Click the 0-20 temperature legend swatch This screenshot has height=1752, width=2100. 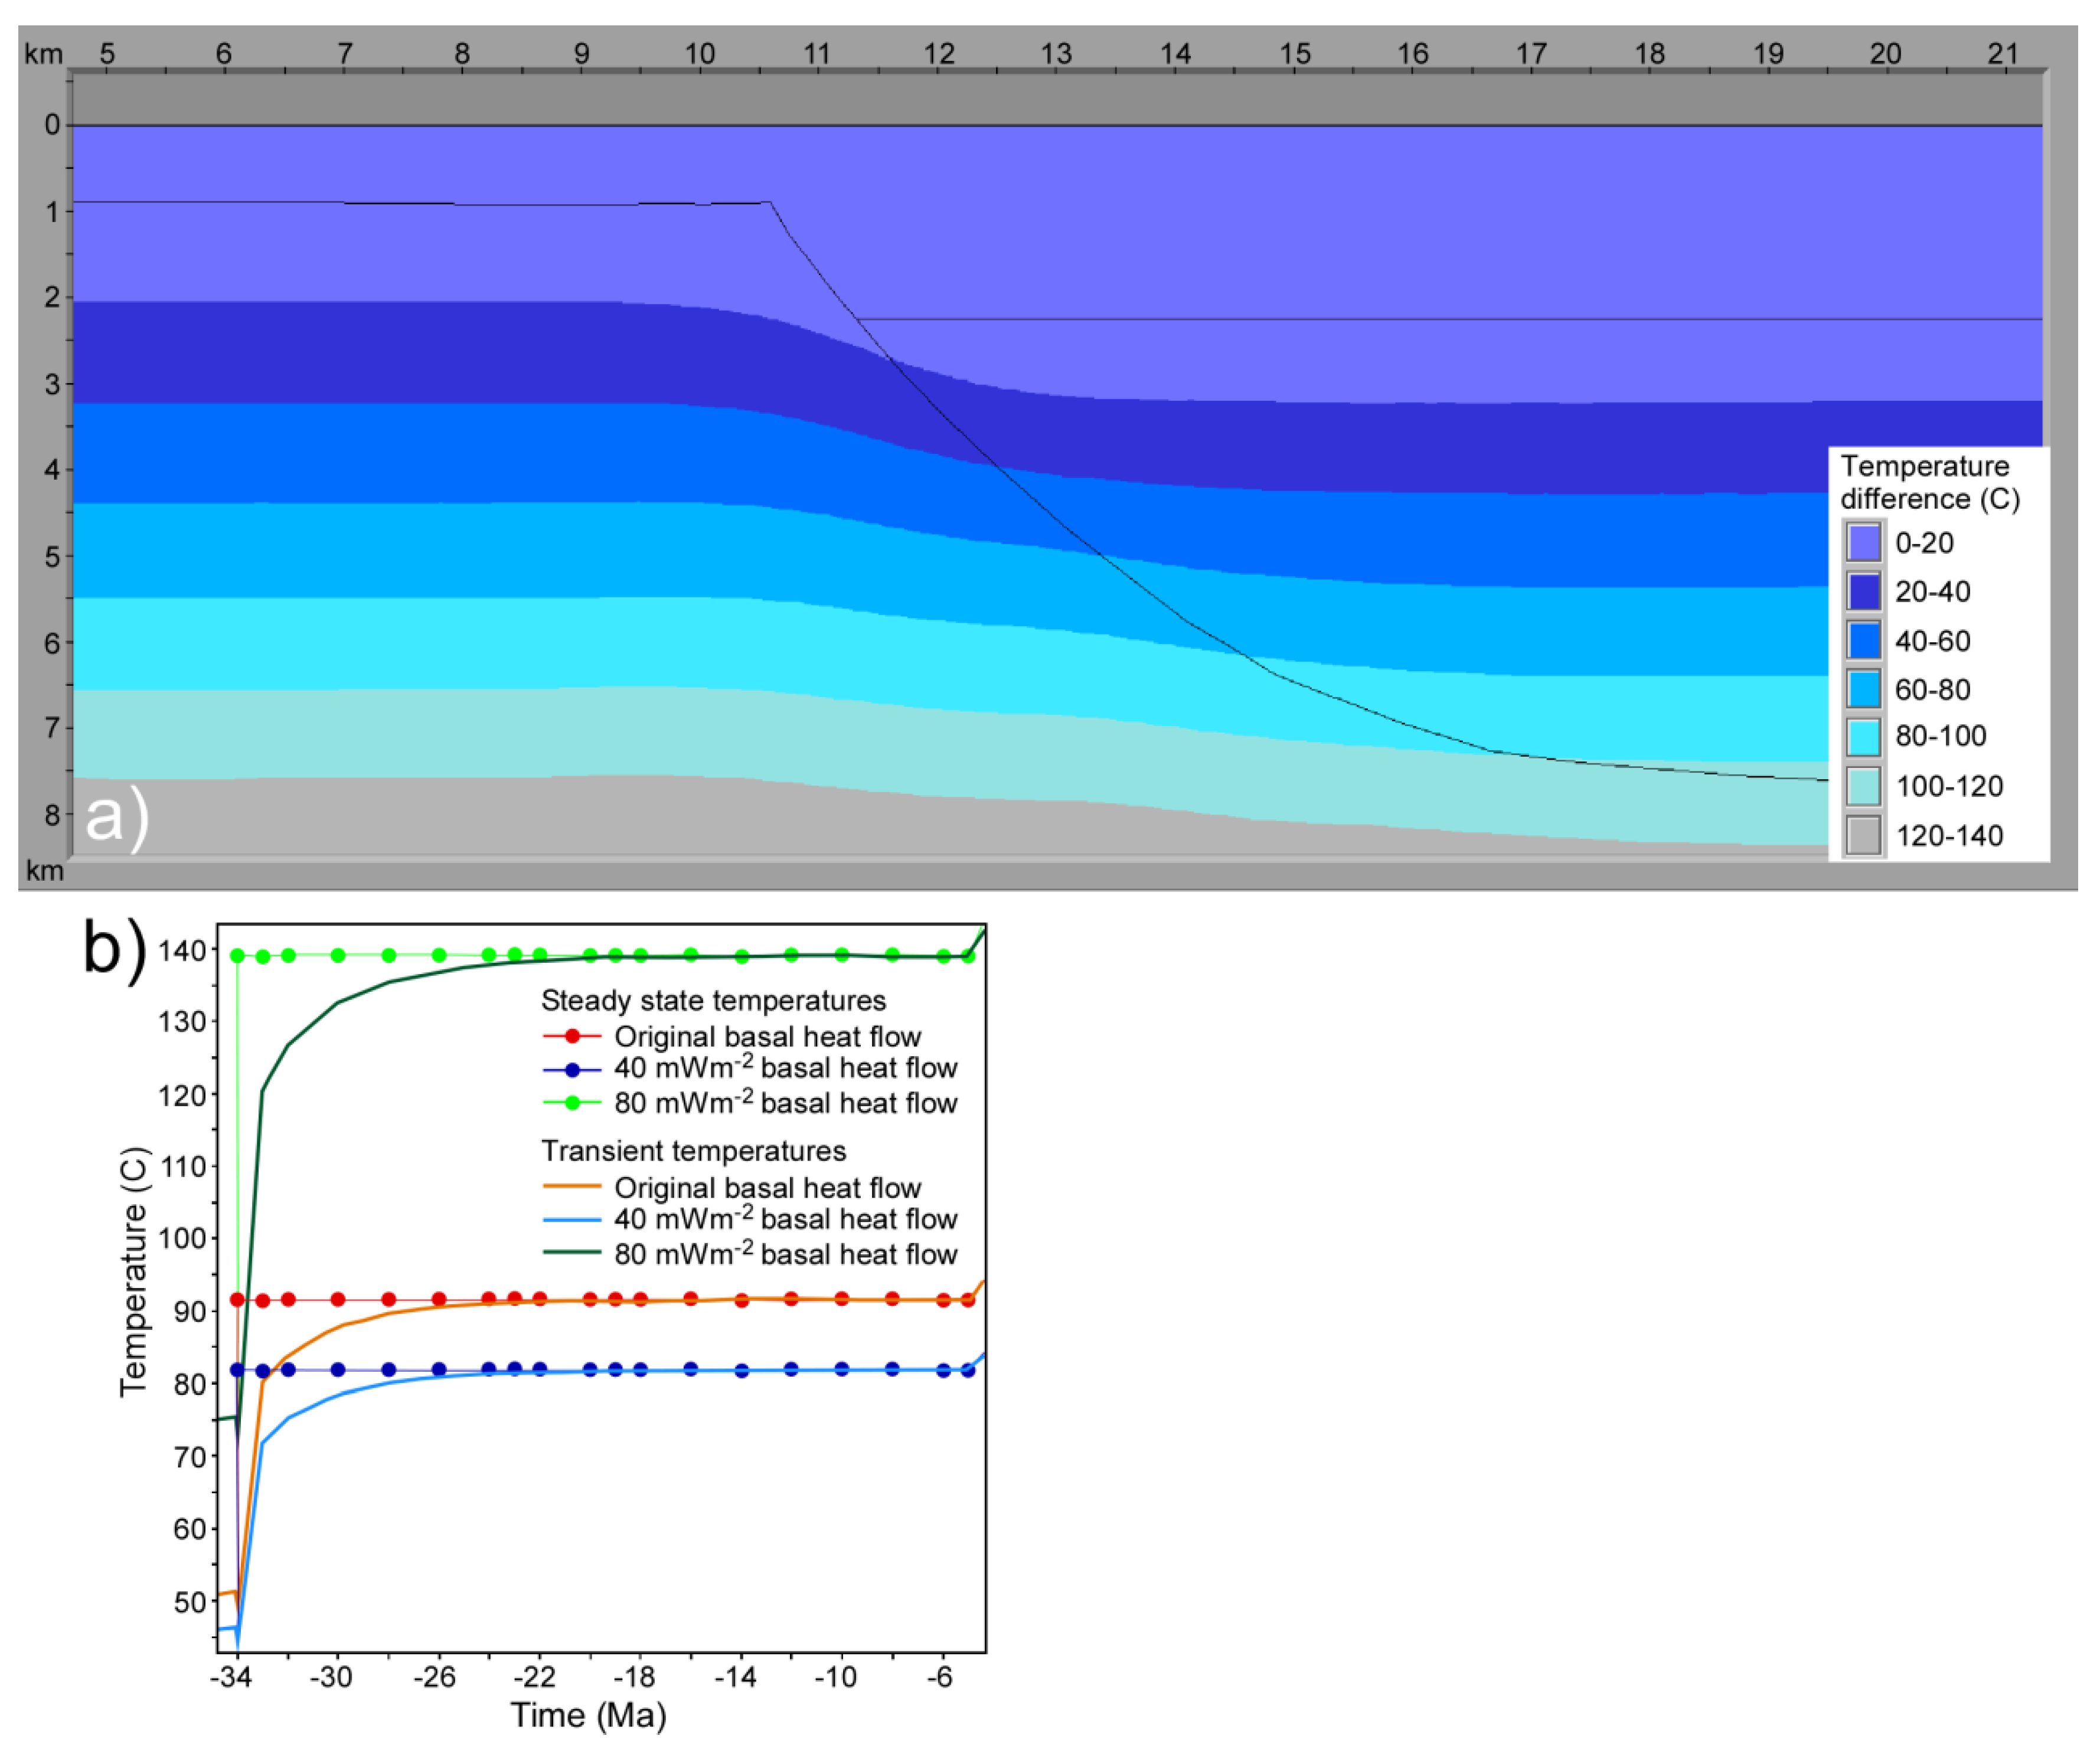[1864, 543]
